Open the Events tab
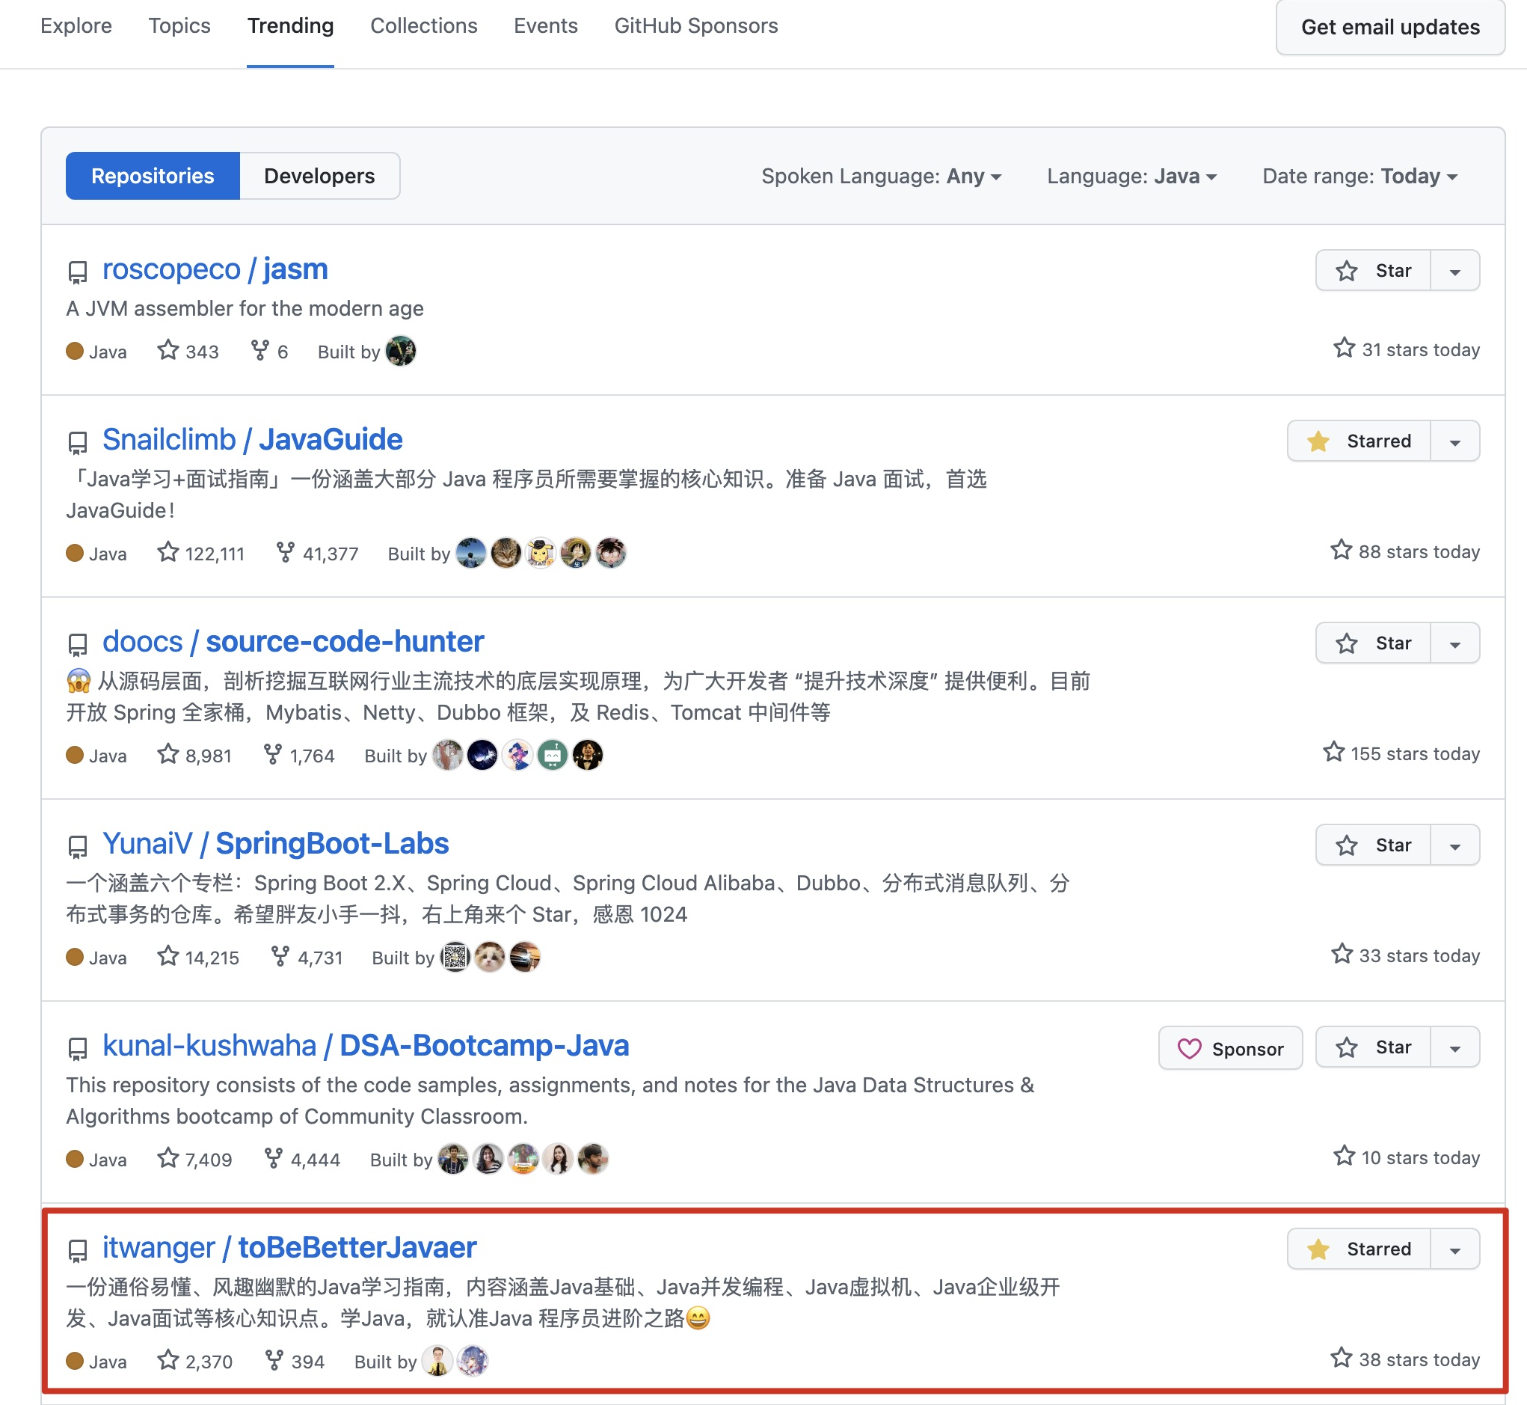Viewport: 1527px width, 1405px height. 546,26
